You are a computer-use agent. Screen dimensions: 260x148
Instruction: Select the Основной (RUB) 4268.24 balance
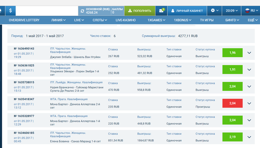[x=98, y=11]
